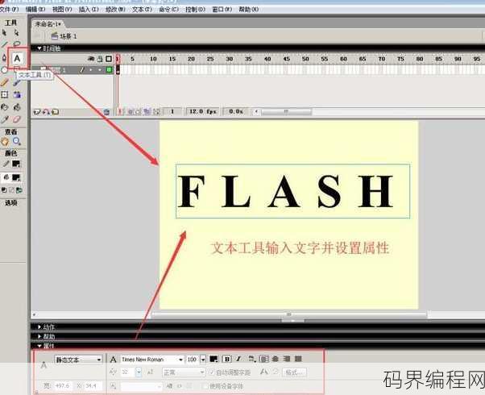Open the stroke color swatch

point(16,164)
